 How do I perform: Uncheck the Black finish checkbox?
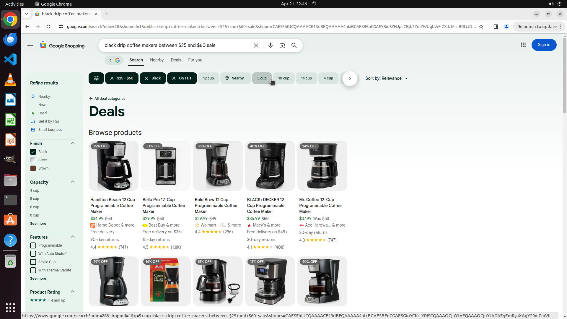(33, 152)
